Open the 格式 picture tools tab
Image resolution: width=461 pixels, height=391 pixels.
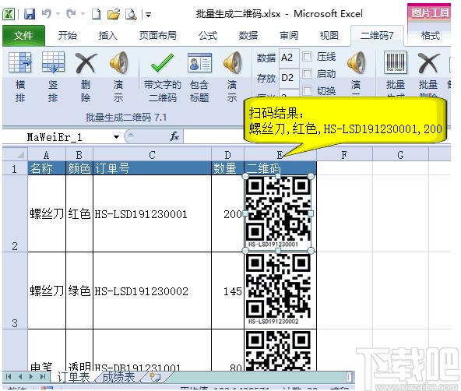point(430,36)
